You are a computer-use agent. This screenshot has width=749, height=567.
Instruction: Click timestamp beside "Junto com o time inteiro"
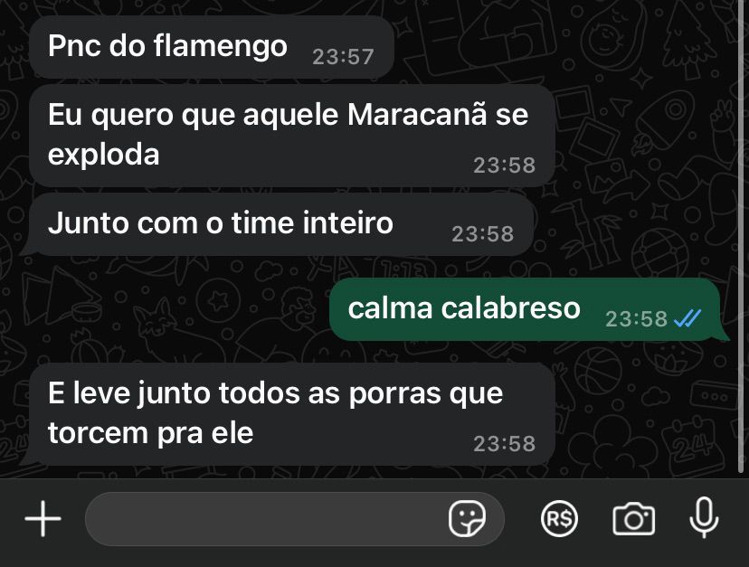click(482, 234)
